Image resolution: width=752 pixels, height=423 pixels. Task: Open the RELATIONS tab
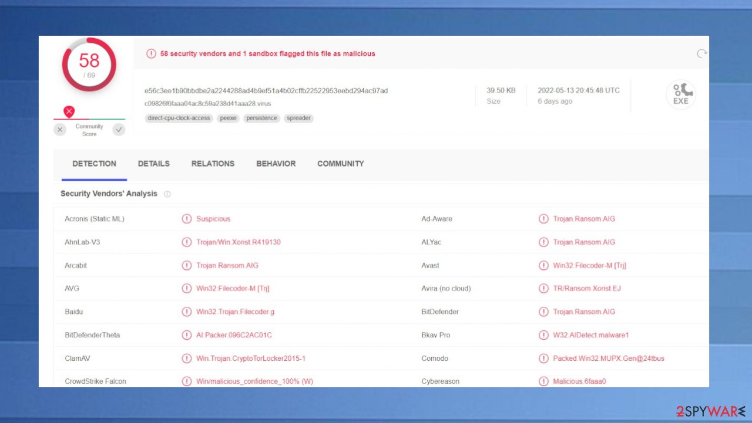click(x=213, y=164)
